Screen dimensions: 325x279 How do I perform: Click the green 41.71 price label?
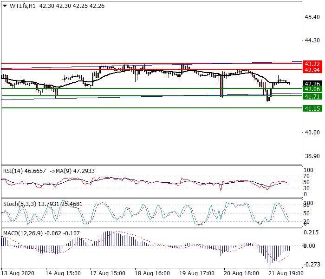click(311, 96)
